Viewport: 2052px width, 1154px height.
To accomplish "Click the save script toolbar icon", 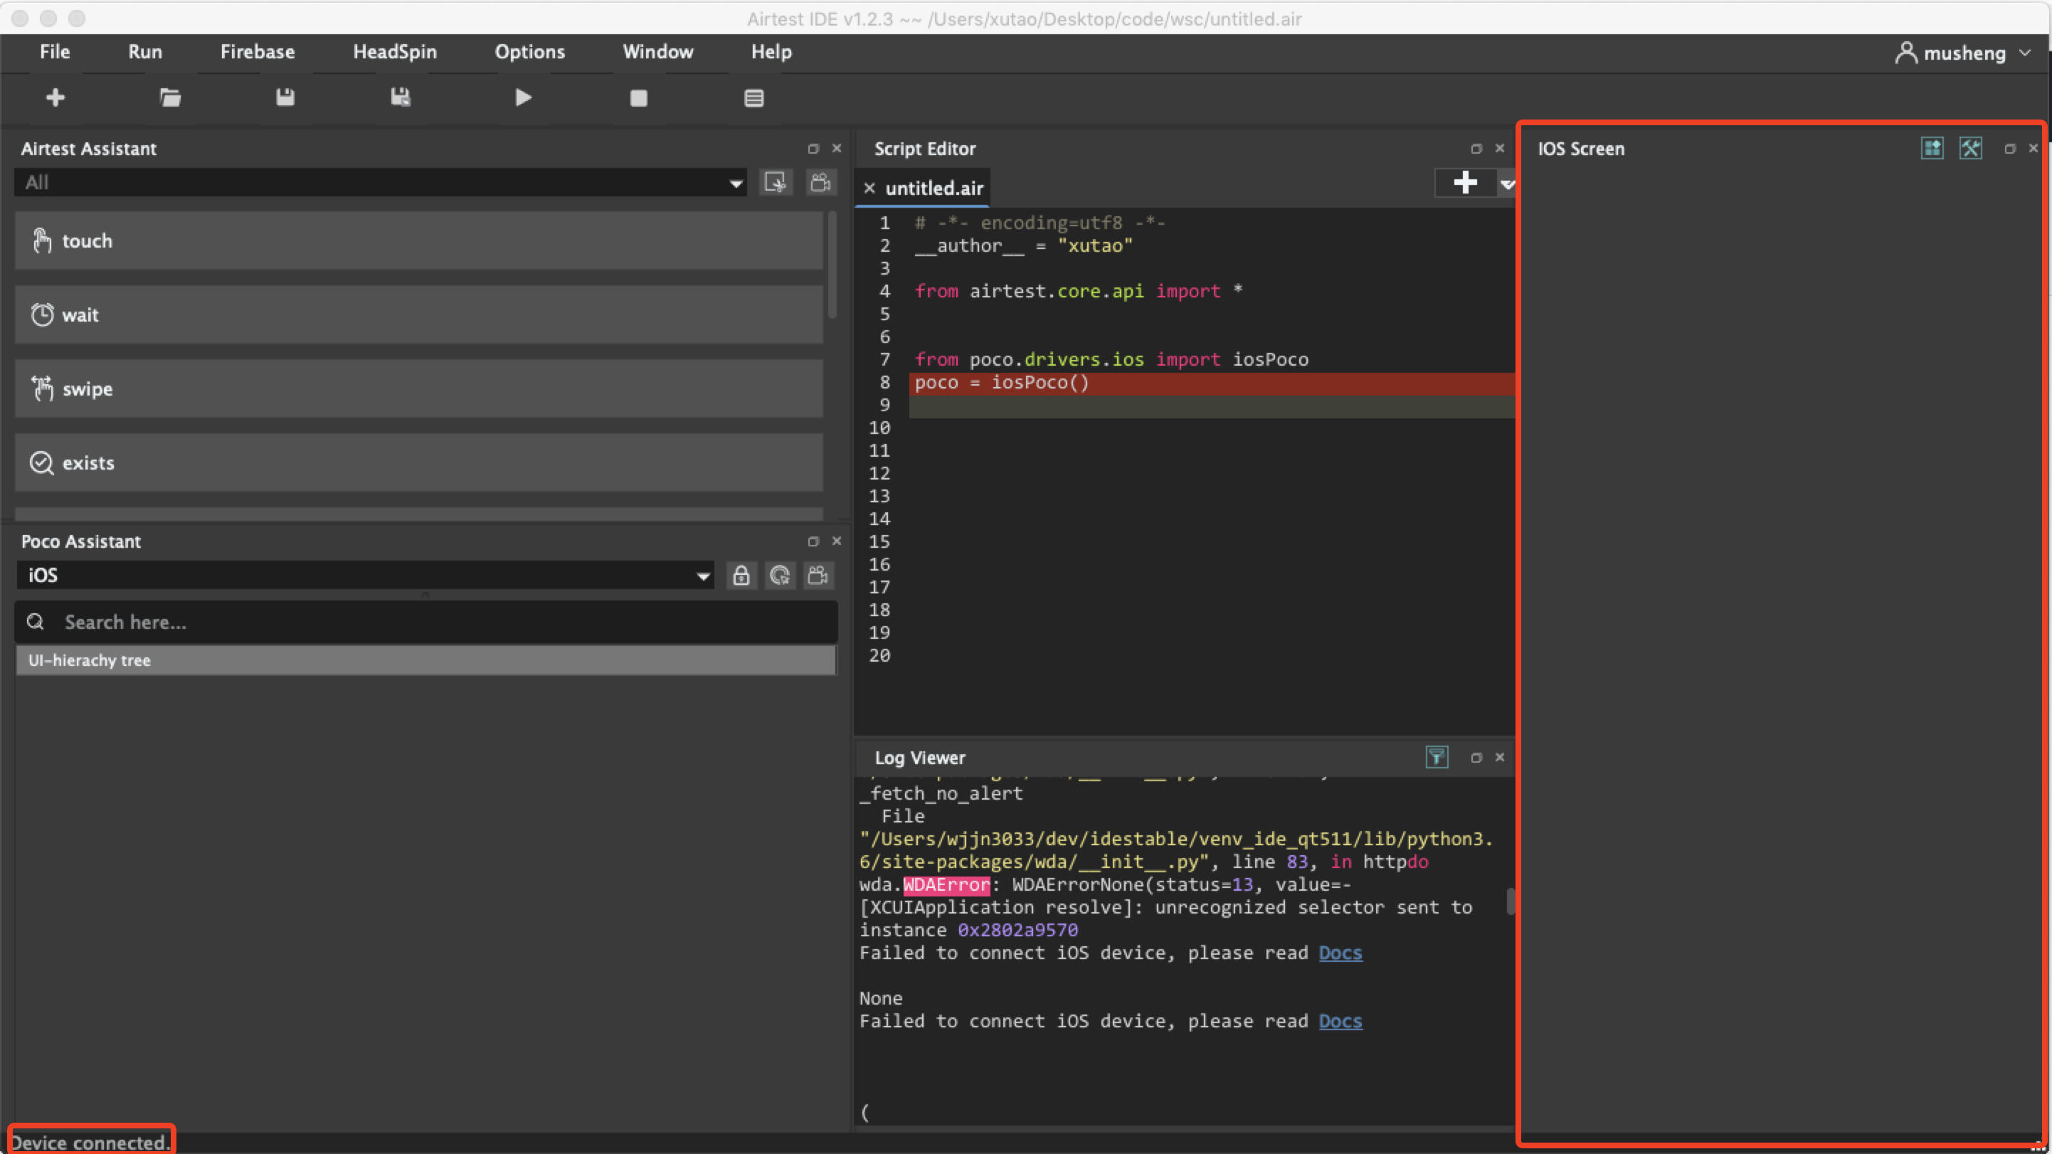I will (285, 98).
